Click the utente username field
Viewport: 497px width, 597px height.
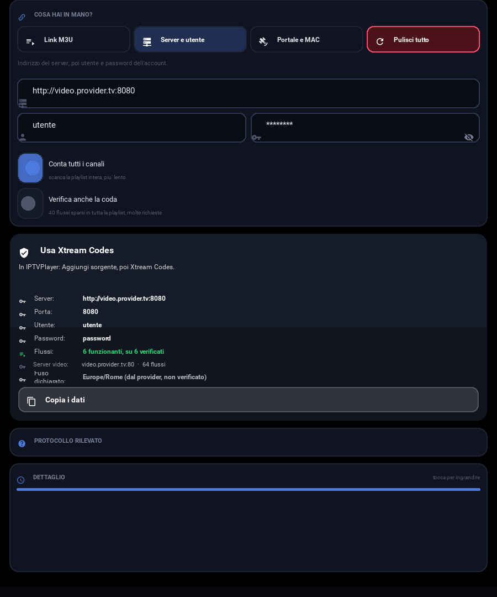click(x=131, y=128)
